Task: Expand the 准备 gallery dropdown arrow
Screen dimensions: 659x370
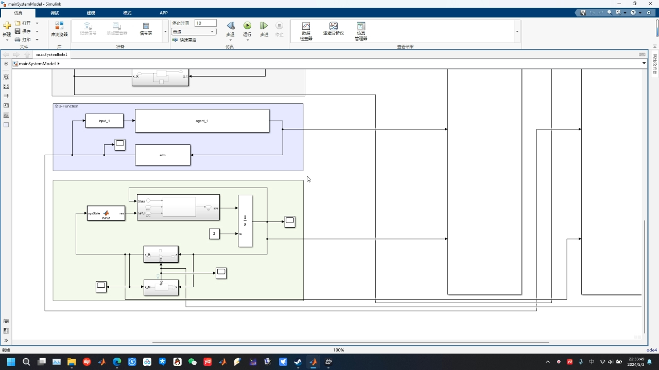Action: click(x=165, y=31)
